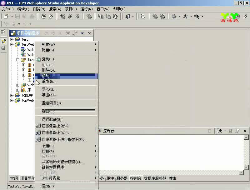Image resolution: width=250 pixels, height=190 pixels.
Task: Expand the TopEAR project node
Action: point(12,95)
